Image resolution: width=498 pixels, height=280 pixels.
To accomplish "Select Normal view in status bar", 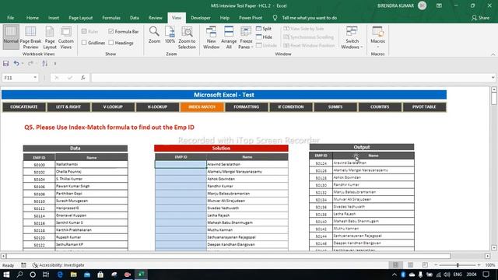I will (395, 264).
